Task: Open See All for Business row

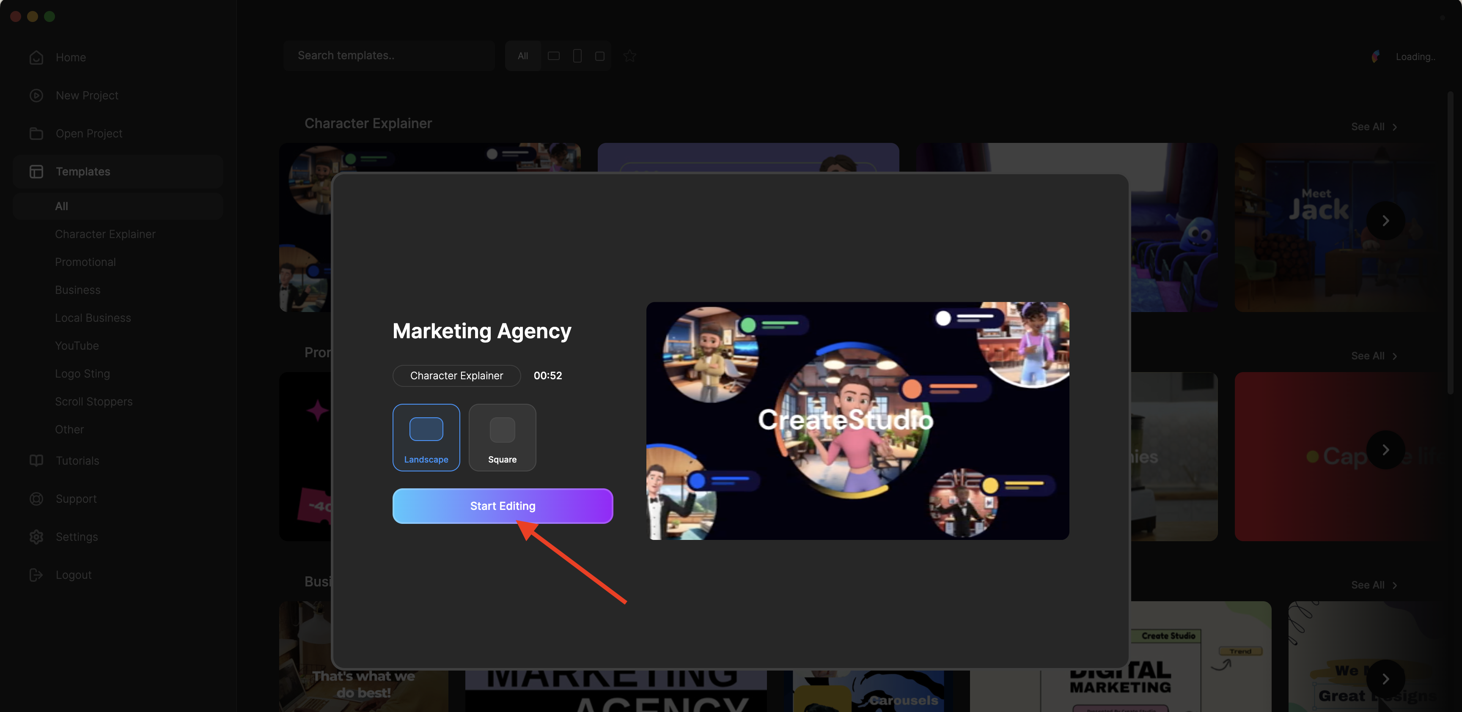Action: click(x=1374, y=585)
